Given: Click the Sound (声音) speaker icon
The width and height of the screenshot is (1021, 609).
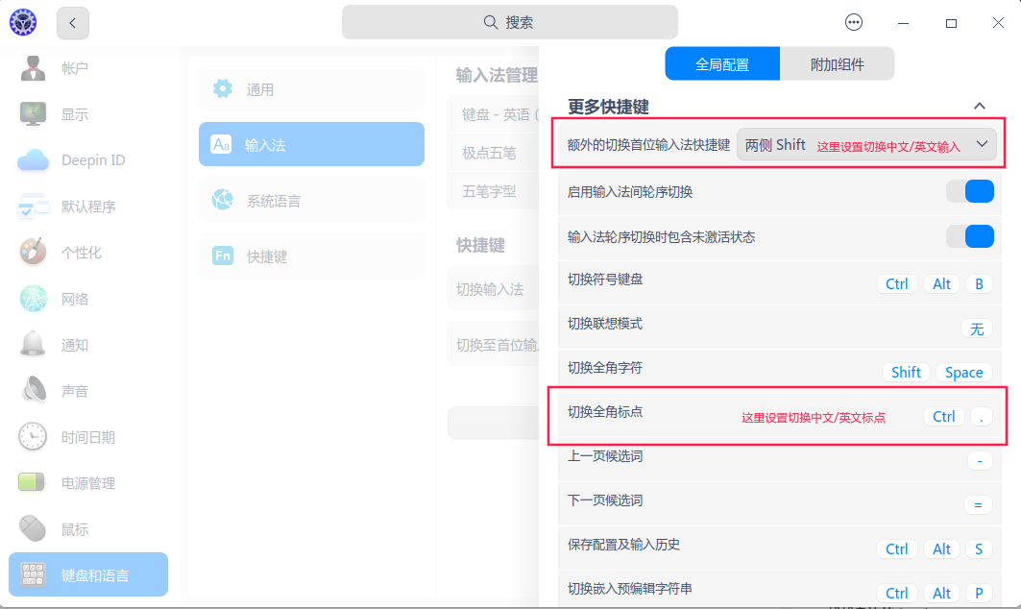Looking at the screenshot, I should pyautogui.click(x=33, y=390).
